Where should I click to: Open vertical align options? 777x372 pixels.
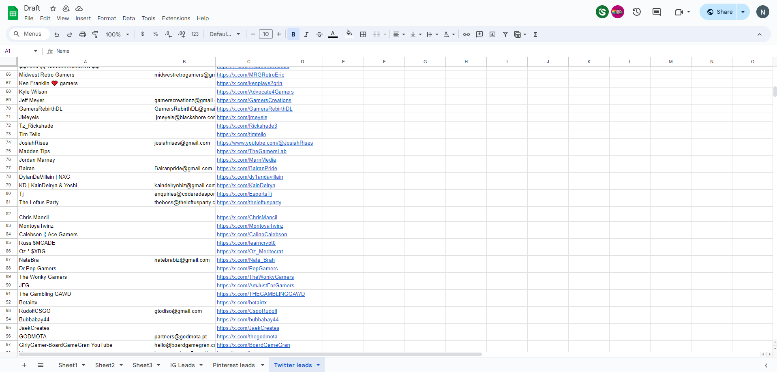tap(416, 34)
